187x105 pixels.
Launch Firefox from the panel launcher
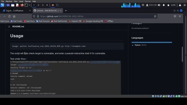pos(22,5)
